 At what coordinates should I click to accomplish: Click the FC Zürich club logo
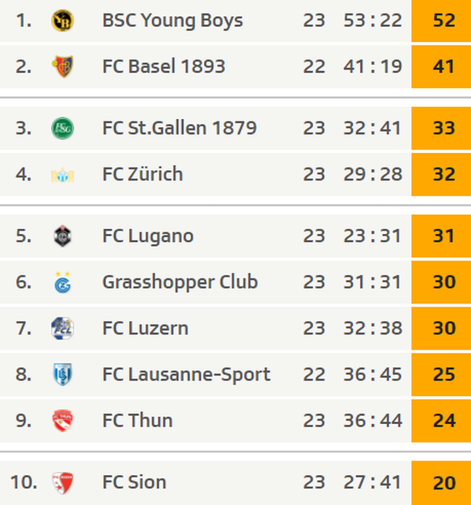click(62, 175)
